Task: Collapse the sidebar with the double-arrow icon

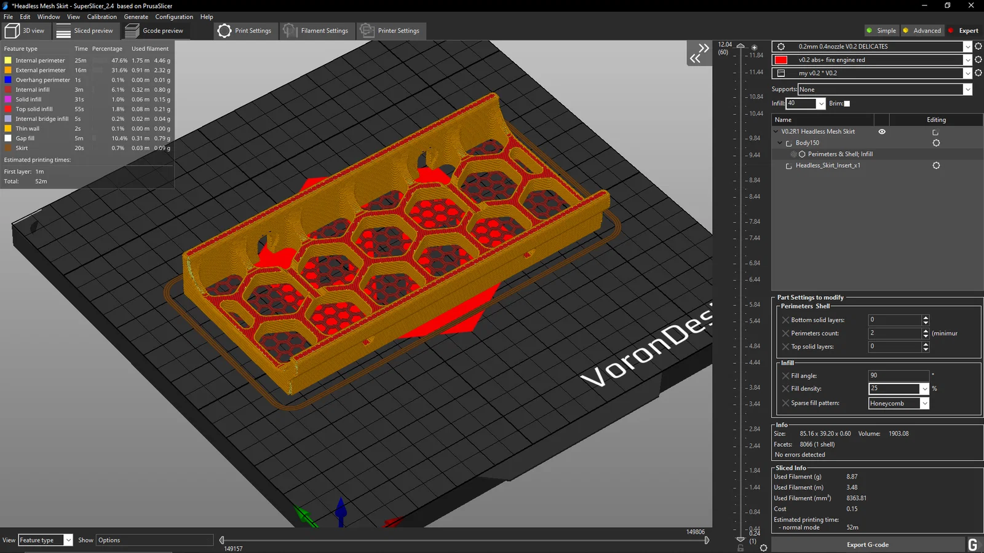Action: (x=699, y=53)
